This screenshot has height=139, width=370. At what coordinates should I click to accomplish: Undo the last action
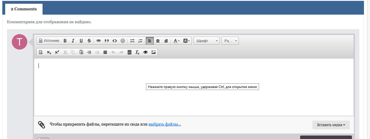[x=113, y=52]
